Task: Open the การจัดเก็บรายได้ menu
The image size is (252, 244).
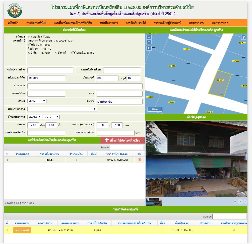Action: 136,23
